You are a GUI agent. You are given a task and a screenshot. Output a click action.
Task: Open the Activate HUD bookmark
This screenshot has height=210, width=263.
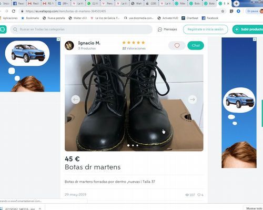[168, 18]
